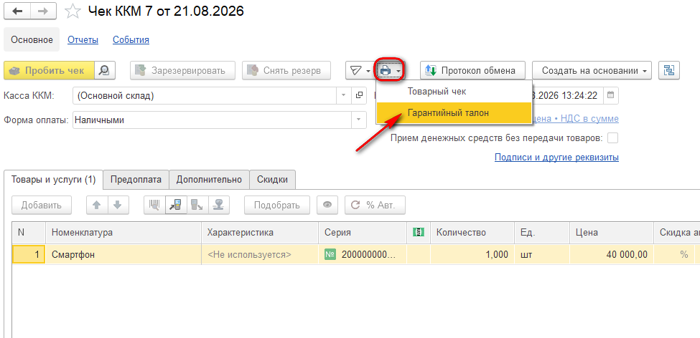Click the eye icon in table toolbar

(x=327, y=205)
